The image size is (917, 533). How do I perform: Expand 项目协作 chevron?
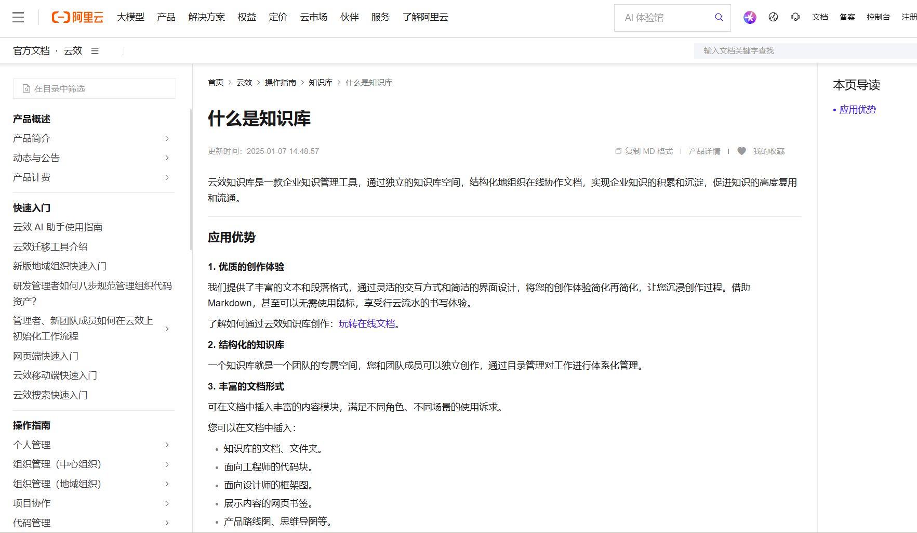[167, 503]
